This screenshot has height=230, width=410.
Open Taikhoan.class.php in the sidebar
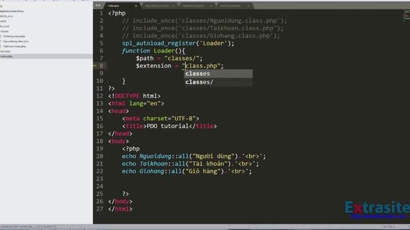(14, 46)
